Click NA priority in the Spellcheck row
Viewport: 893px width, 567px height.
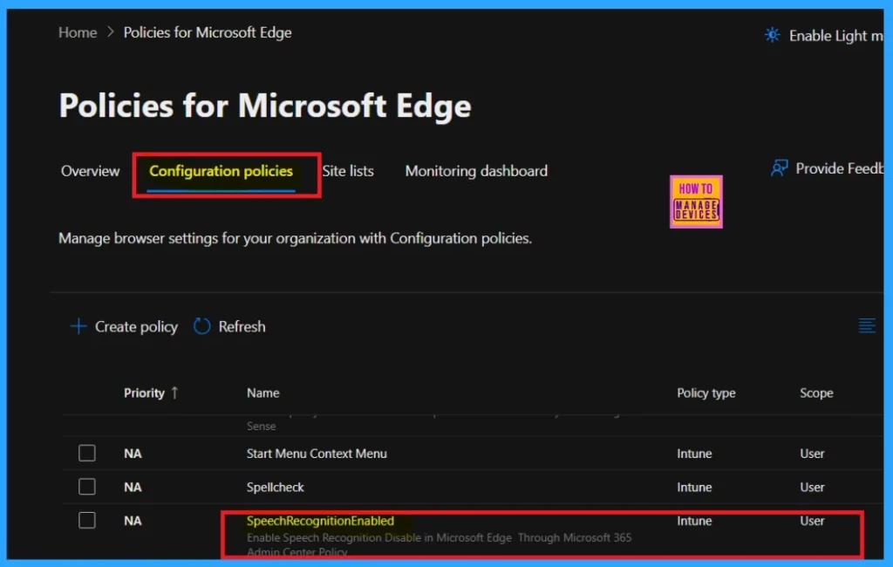(x=133, y=488)
